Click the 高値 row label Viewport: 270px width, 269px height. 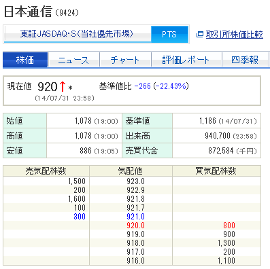[14, 136]
